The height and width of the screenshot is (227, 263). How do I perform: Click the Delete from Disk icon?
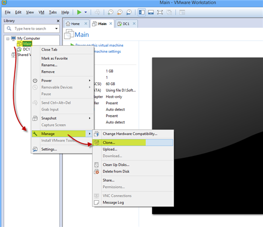[x=97, y=171]
